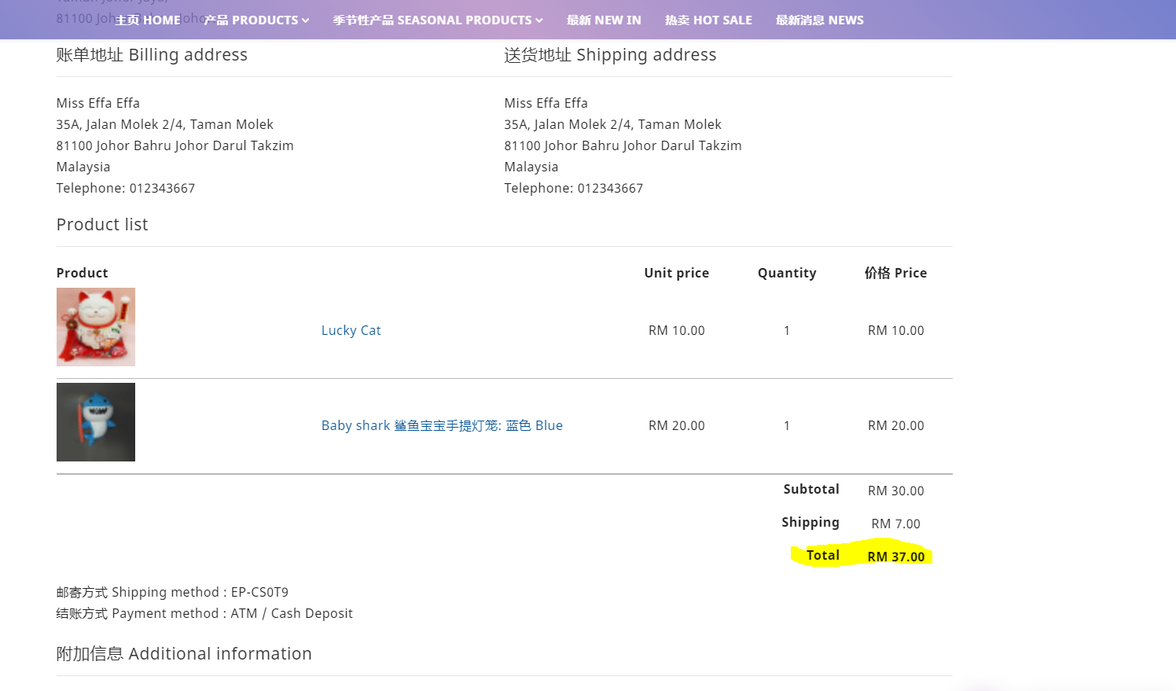Click the Unit price column header
This screenshot has width=1176, height=691.
pos(676,273)
